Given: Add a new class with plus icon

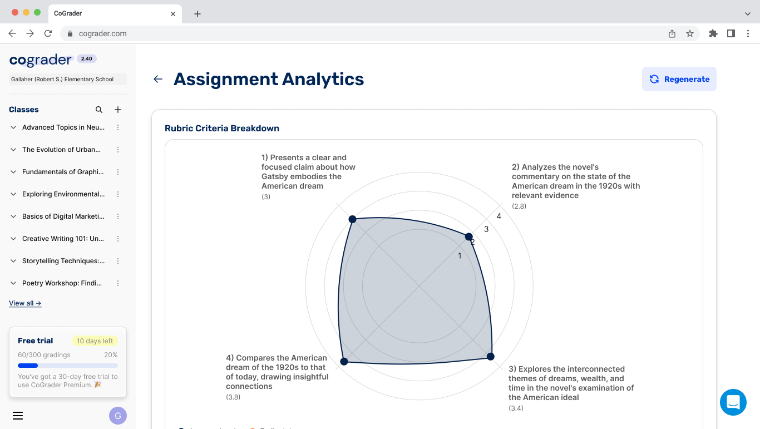Looking at the screenshot, I should click(x=118, y=110).
